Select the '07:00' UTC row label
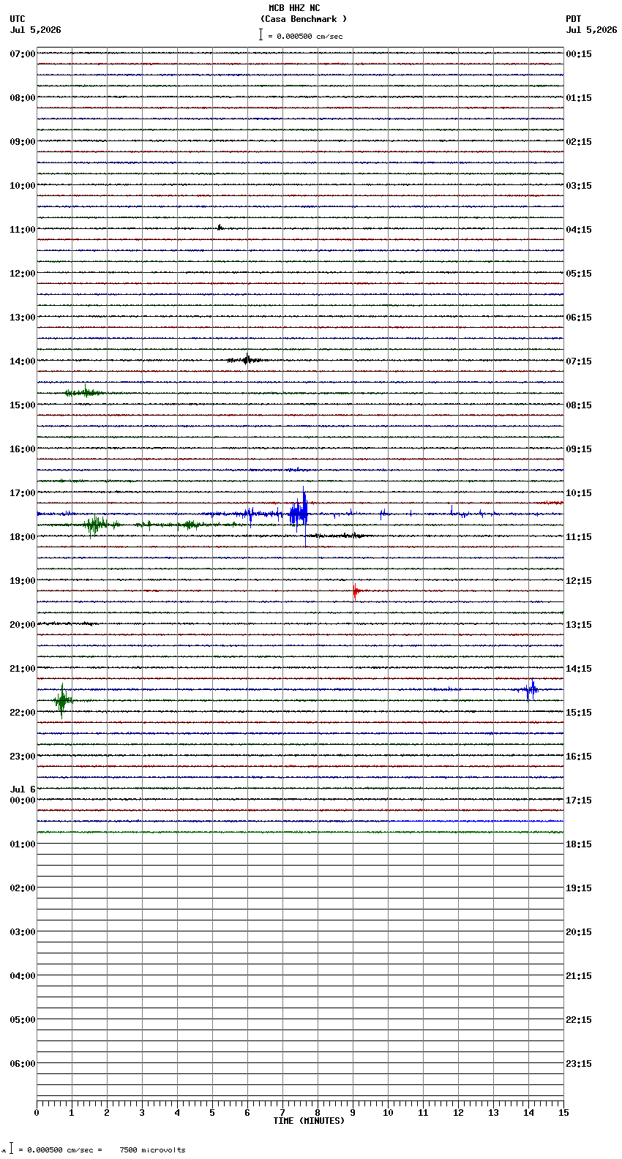 click(x=23, y=54)
